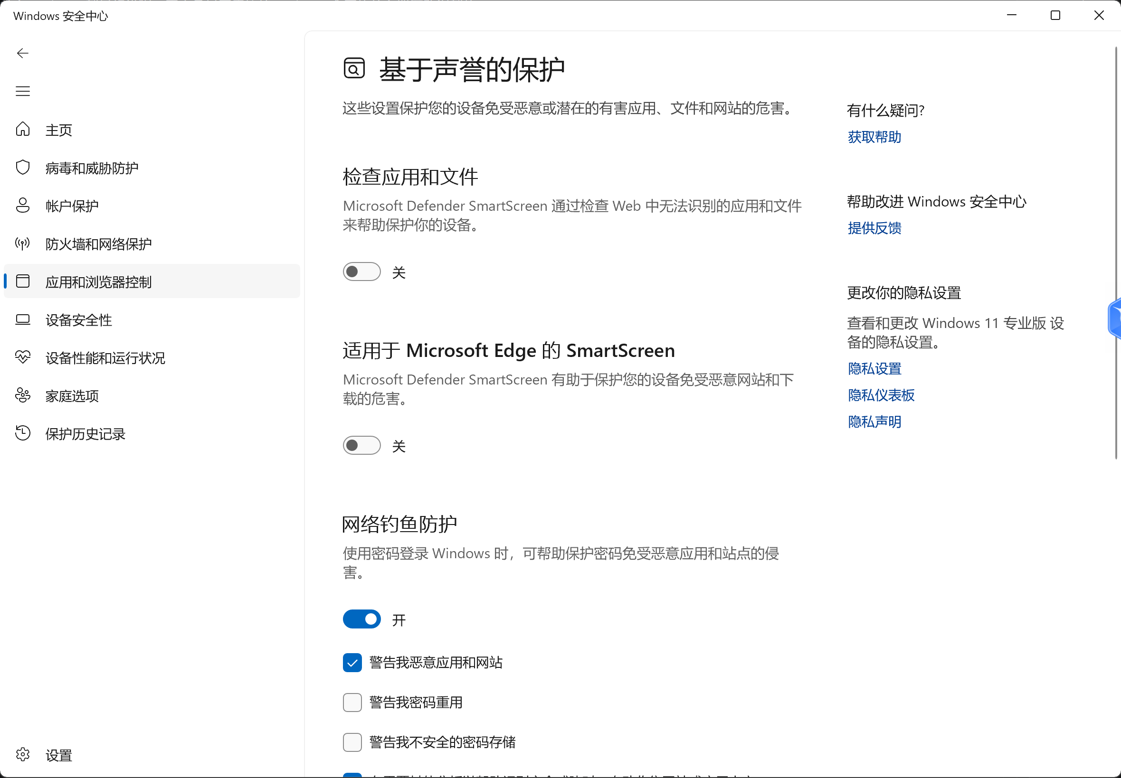Check 警告我不安全的密码存储 checkbox

coord(352,742)
